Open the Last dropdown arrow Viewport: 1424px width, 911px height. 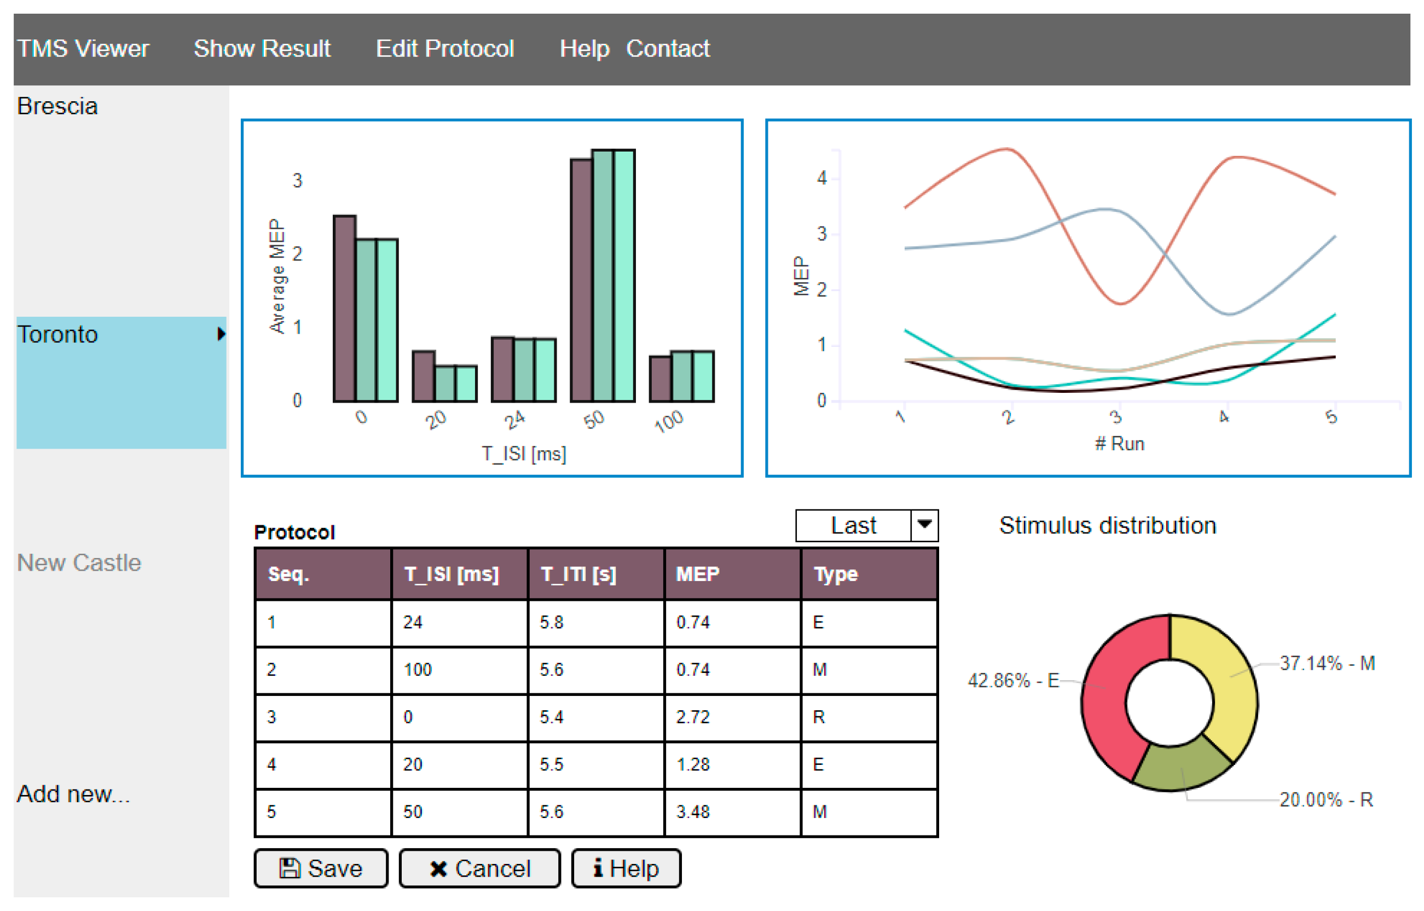click(x=924, y=525)
